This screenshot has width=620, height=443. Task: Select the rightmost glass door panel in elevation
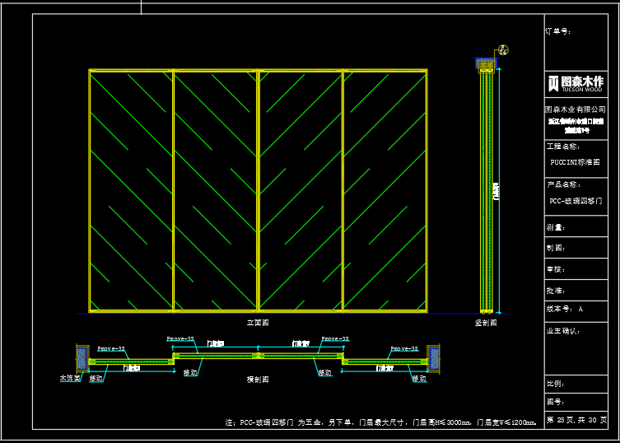click(x=385, y=191)
